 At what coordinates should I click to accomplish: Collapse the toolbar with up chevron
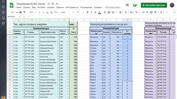pyautogui.click(x=175, y=12)
